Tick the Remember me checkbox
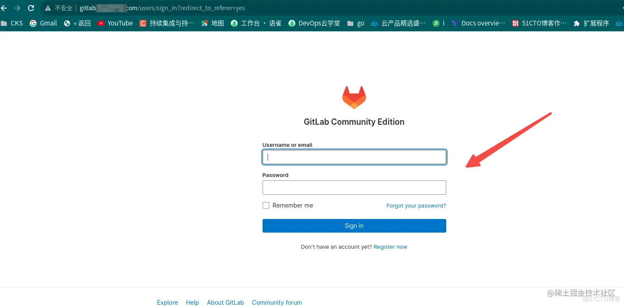The height and width of the screenshot is (306, 624). pos(266,205)
